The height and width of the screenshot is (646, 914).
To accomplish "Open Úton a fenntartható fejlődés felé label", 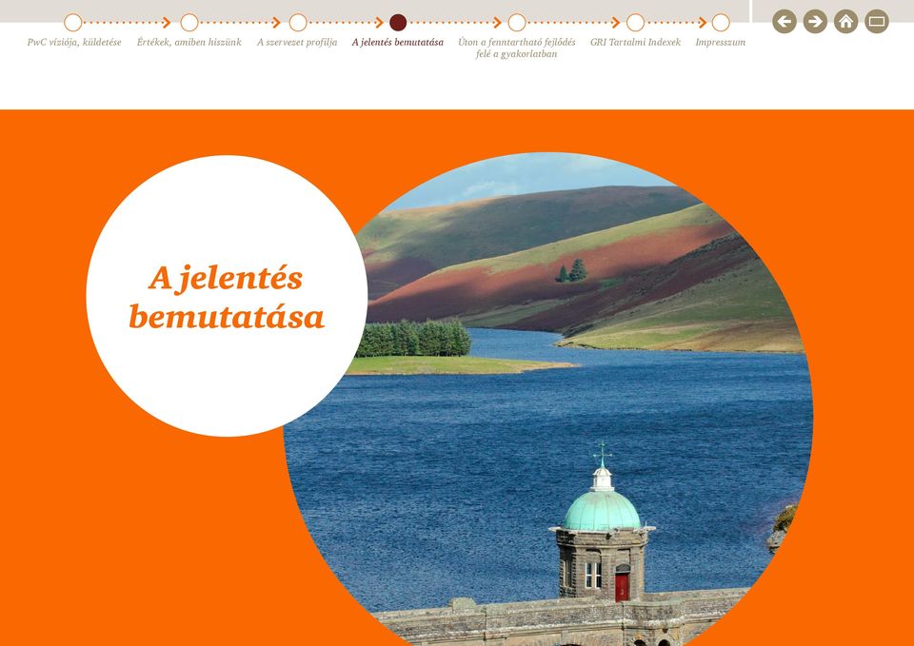I will click(516, 48).
